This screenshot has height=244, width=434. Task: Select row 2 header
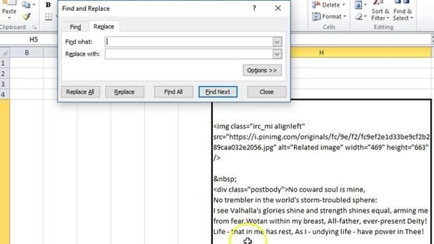click(x=5, y=73)
